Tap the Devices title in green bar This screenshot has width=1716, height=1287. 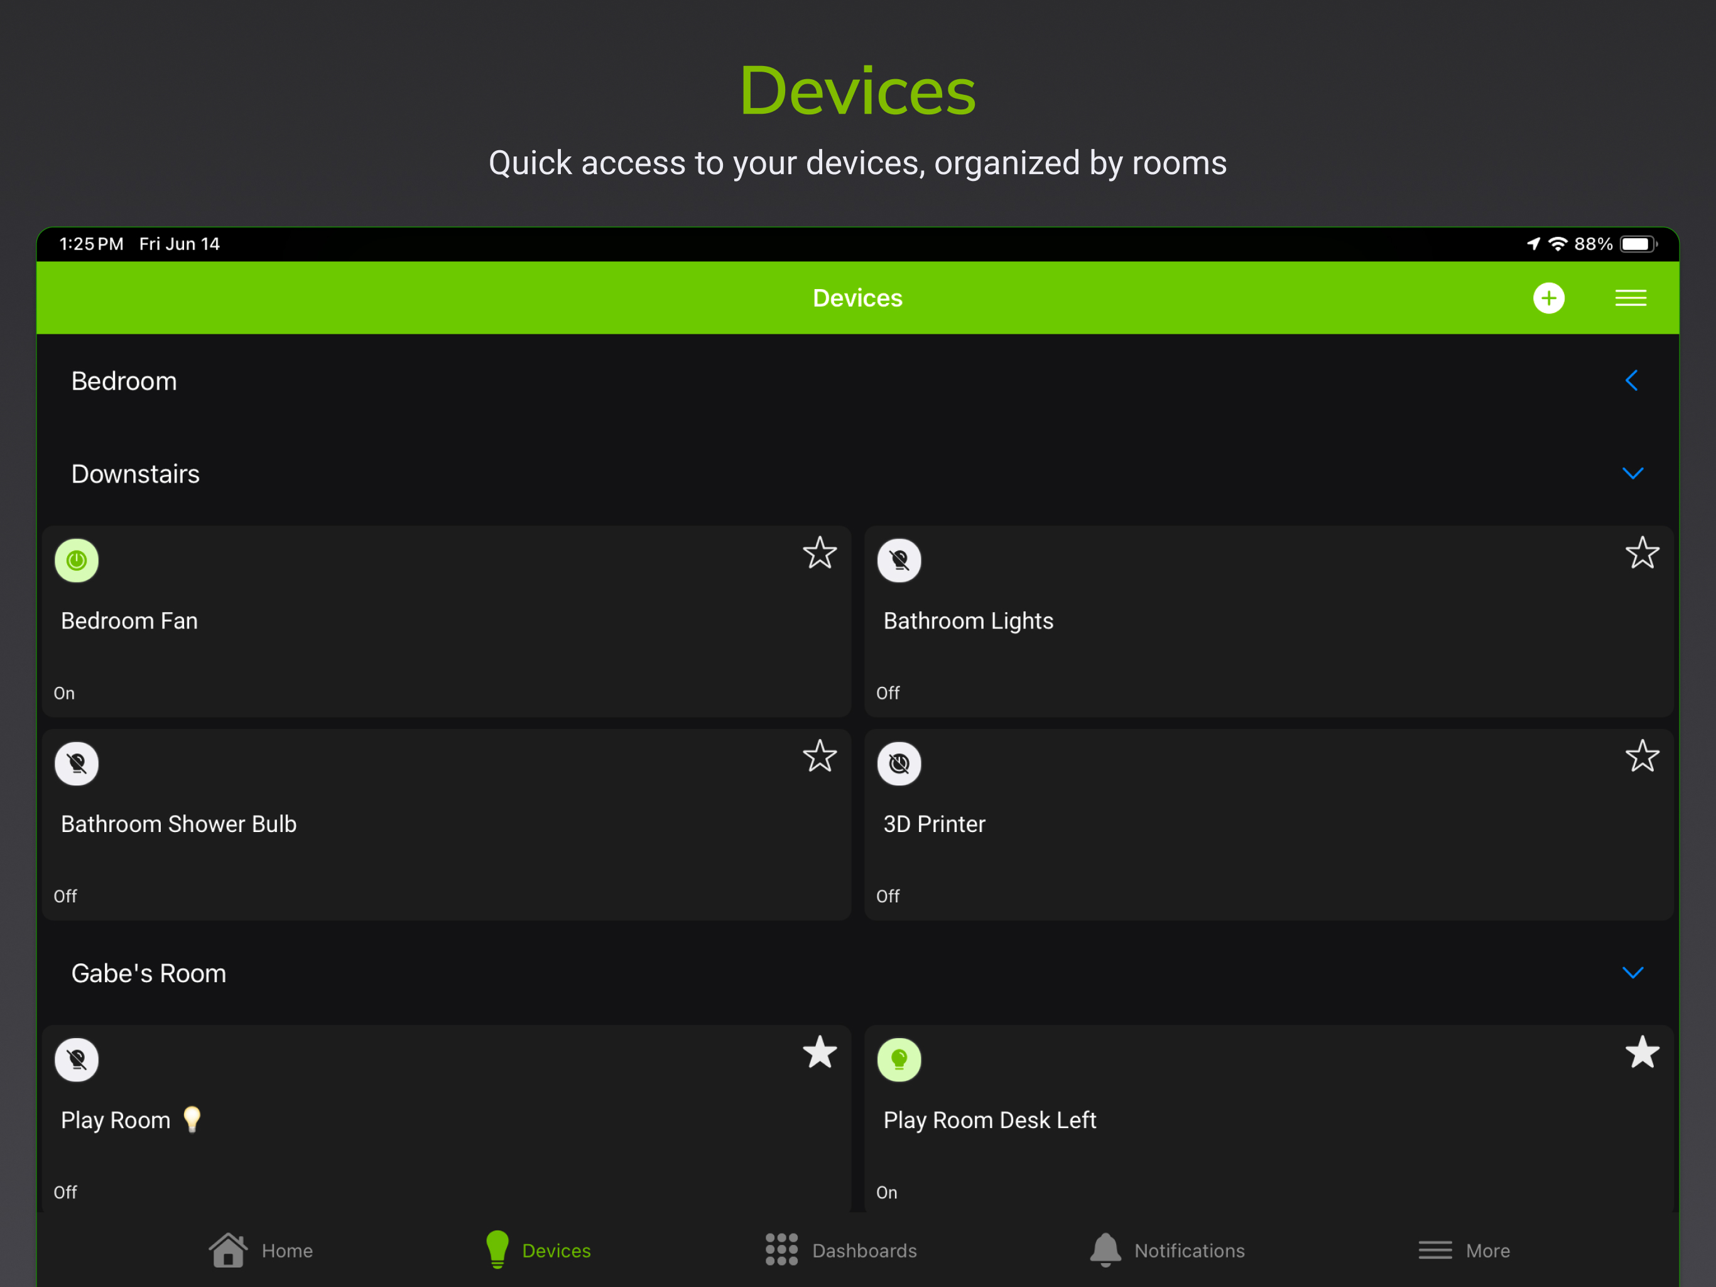click(x=857, y=298)
